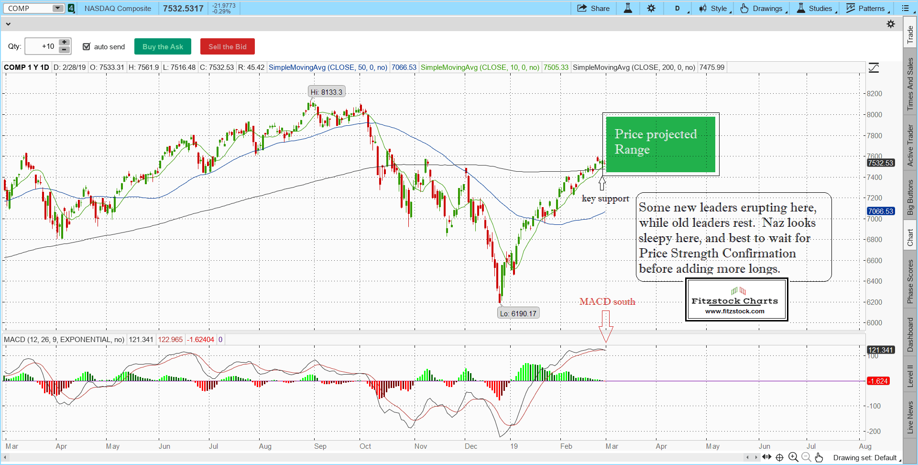Viewport: 918px width, 465px height.
Task: Click the trendline icon above the price axis
Action: [874, 68]
